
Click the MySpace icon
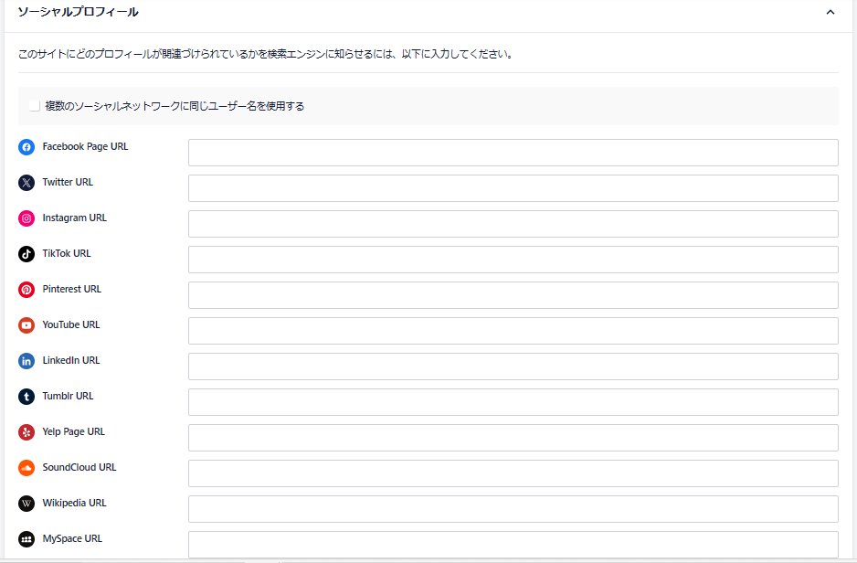26,539
